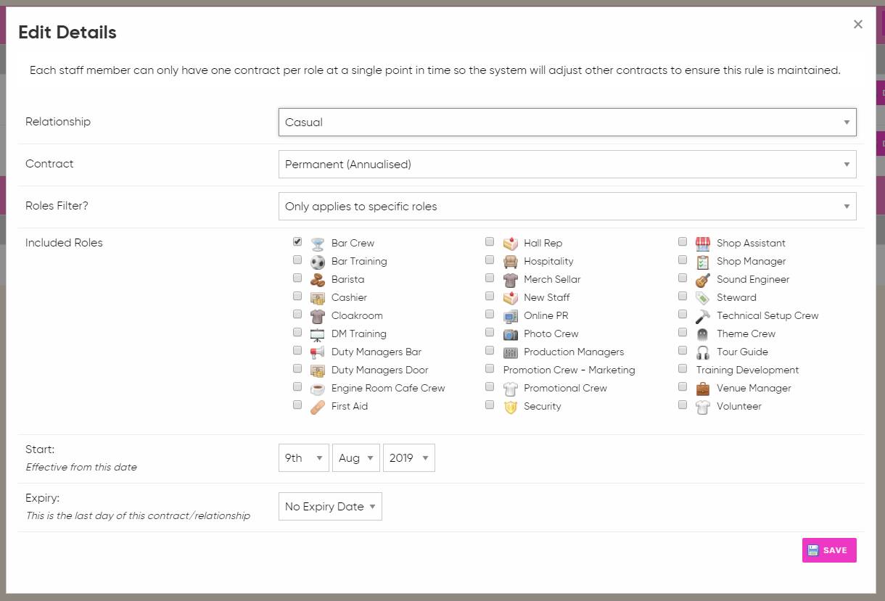Click the headphones icon for Tour Guide
Viewport: 885px width, 601px height.
[702, 352]
